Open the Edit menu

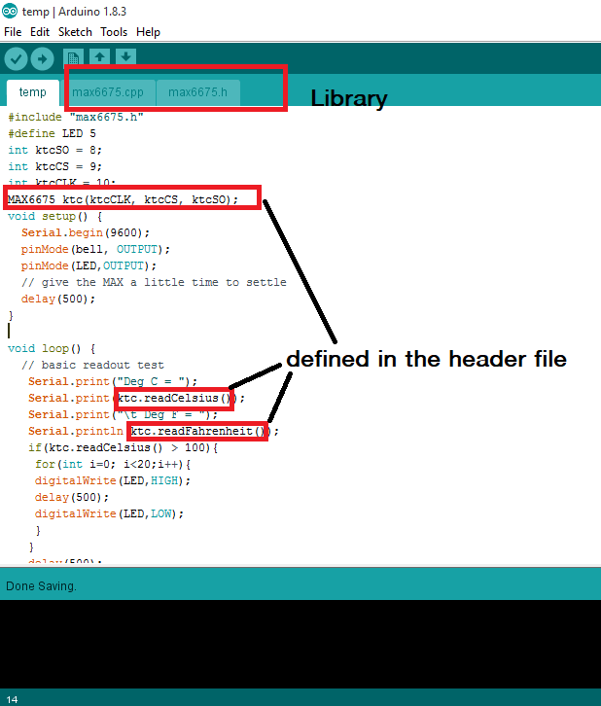click(40, 32)
